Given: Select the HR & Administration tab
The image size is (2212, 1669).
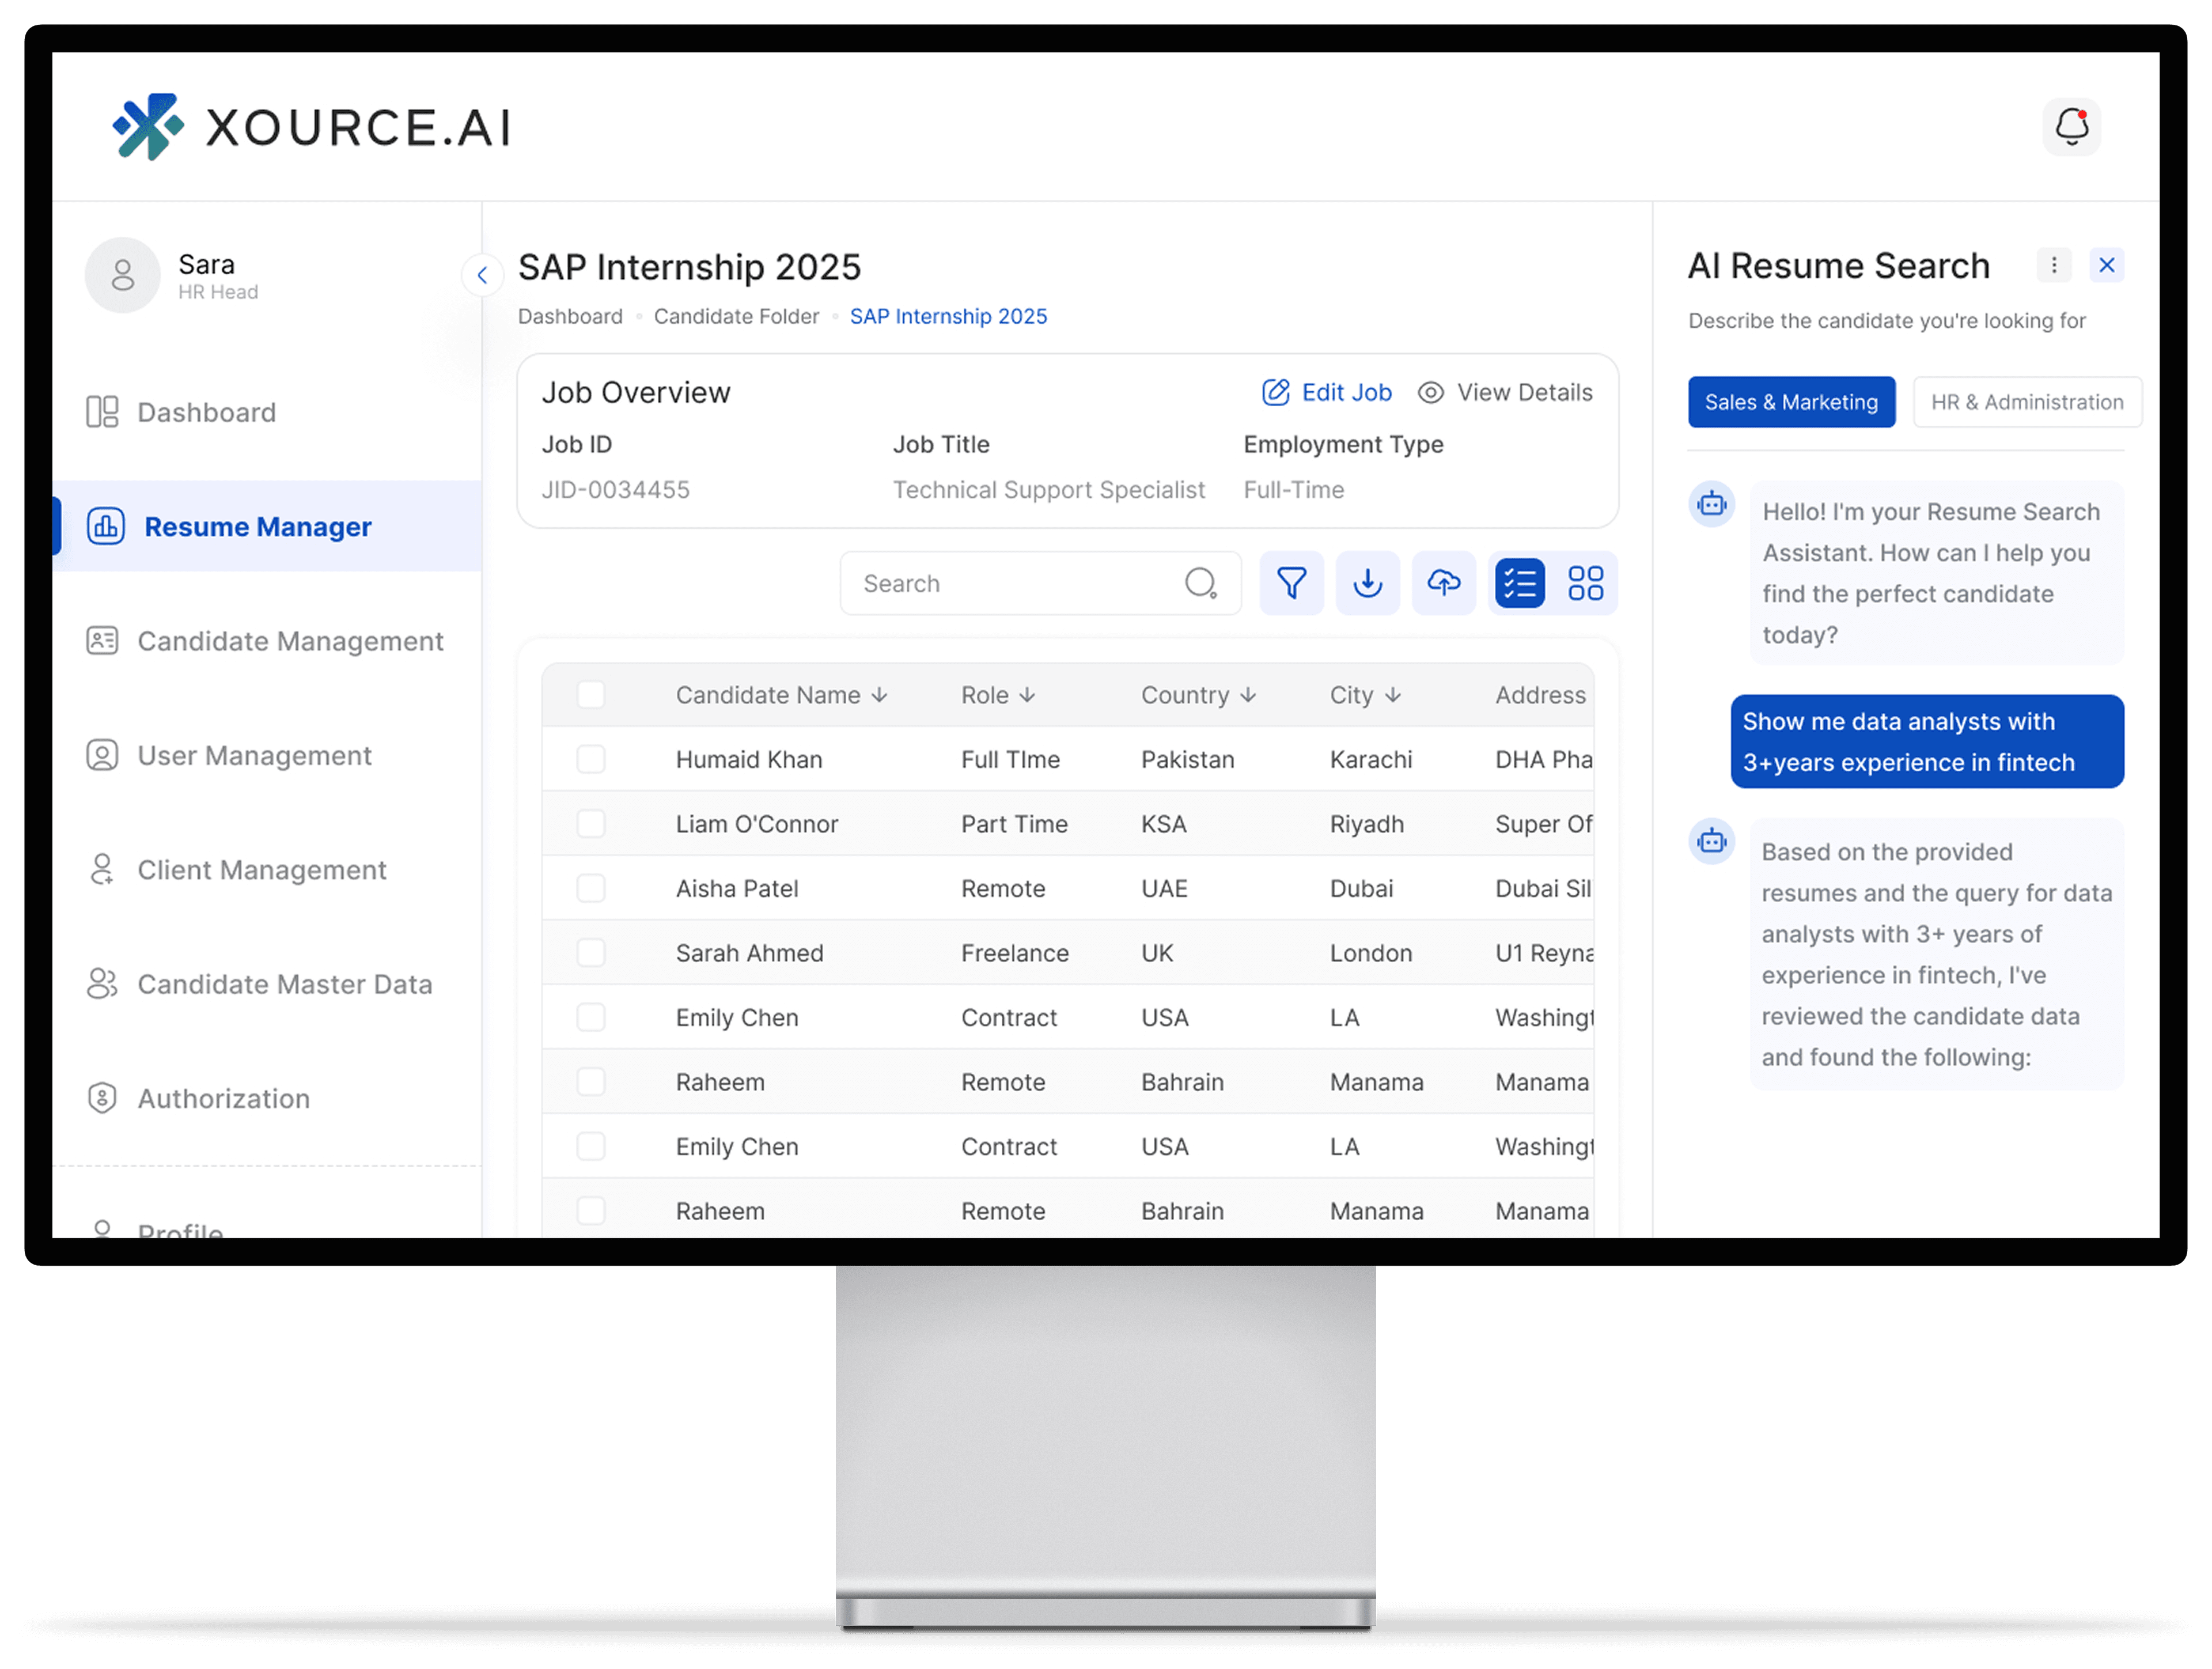Looking at the screenshot, I should 2027,402.
